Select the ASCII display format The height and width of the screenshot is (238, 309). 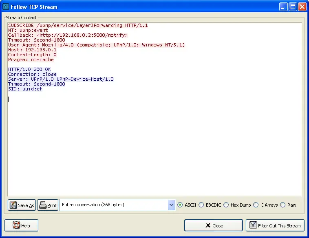(x=180, y=205)
